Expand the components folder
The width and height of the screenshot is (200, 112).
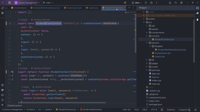coord(147,32)
